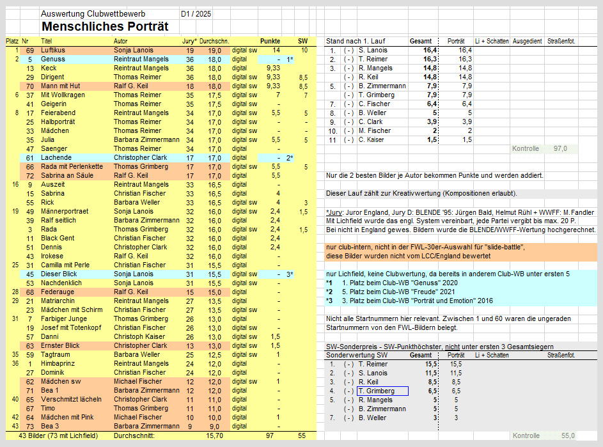Select the 'Straßenfot.' column header
Viewport: 603px width, 447px height.
click(x=561, y=41)
